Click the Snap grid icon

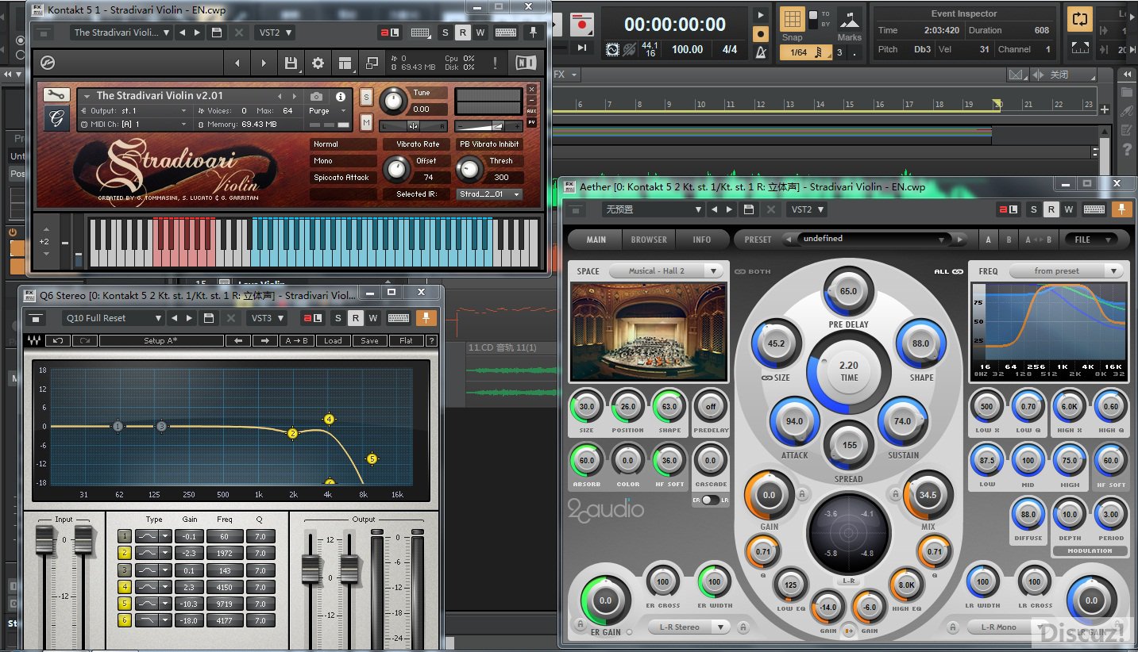click(x=792, y=19)
